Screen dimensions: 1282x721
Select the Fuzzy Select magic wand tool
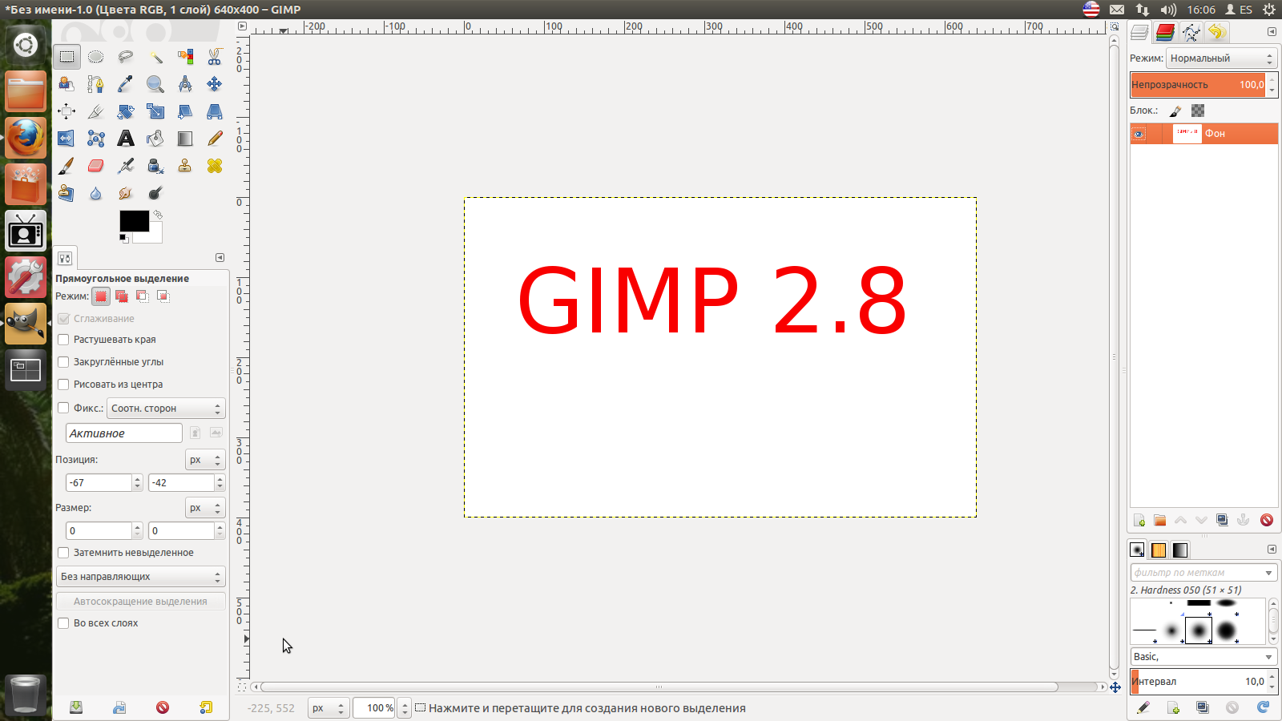155,57
